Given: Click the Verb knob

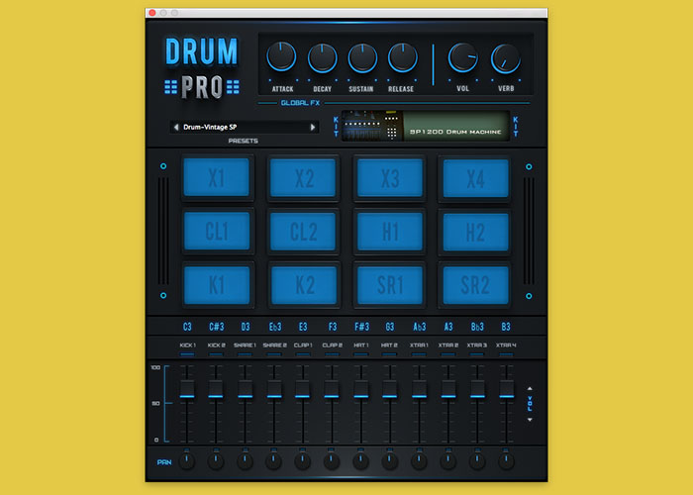Looking at the screenshot, I should point(506,58).
